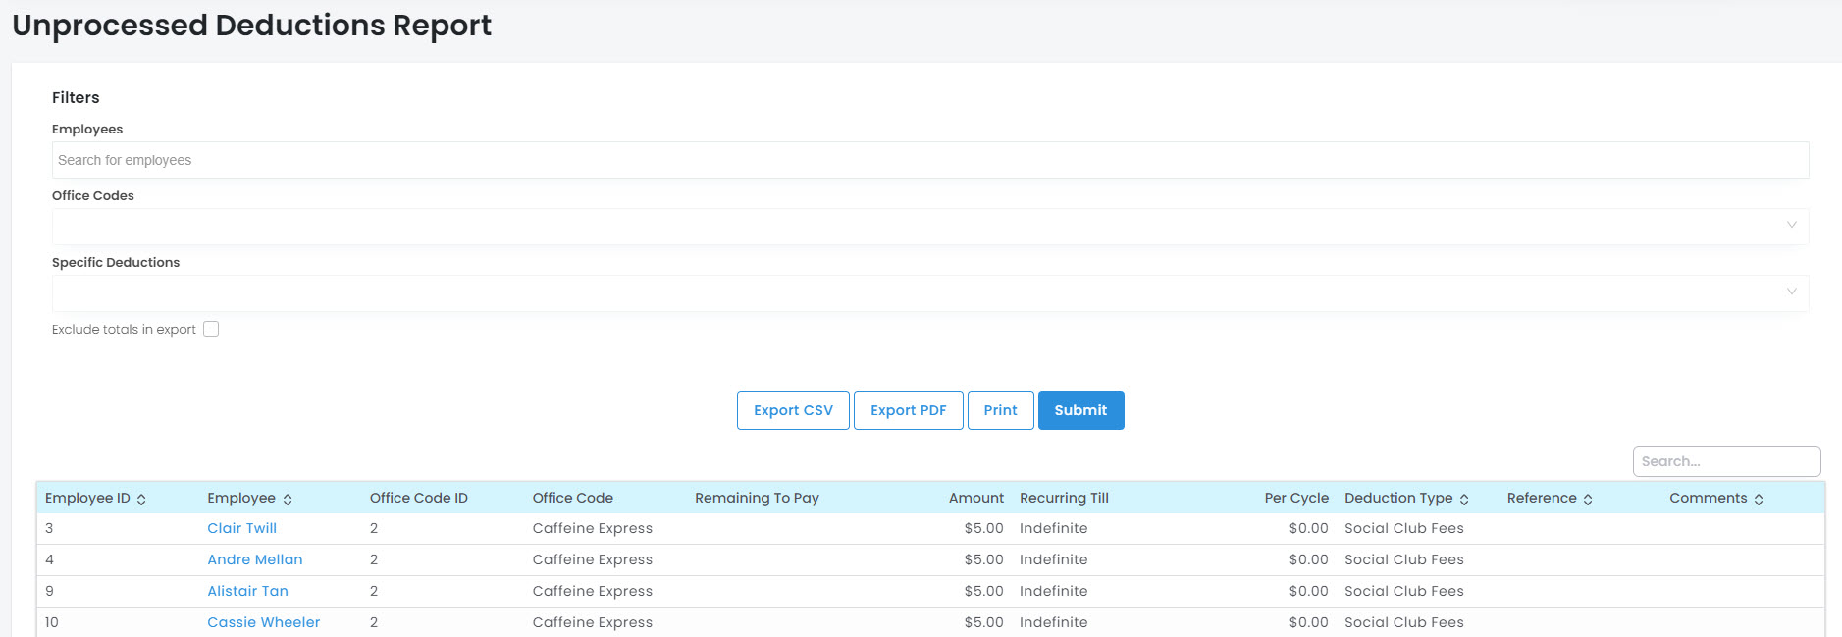Open Andre Mellan employee profile link
The width and height of the screenshot is (1842, 637).
(x=254, y=559)
